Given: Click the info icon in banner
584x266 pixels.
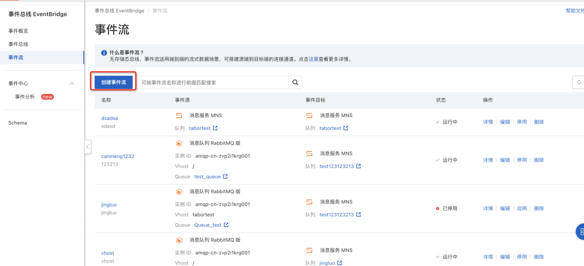Looking at the screenshot, I should coord(104,52).
